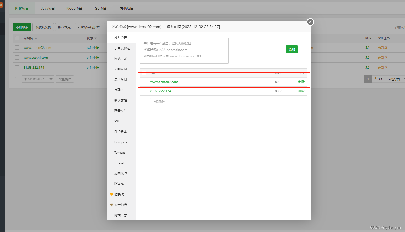Click the PHP命令行版本 button
Image resolution: width=405 pixels, height=232 pixels.
[x=89, y=27]
